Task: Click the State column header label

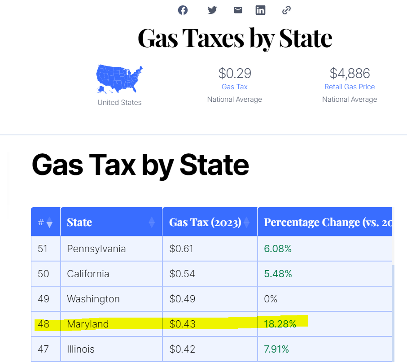Action: pos(79,222)
